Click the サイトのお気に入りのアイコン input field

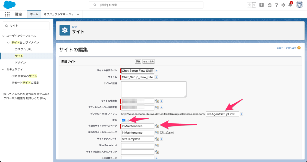pos(137,152)
